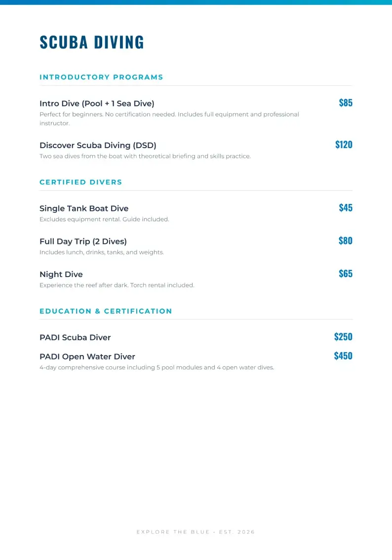Open the PADI Open Water Diver course
Viewport: 392px width, 560px height.
pyautogui.click(x=87, y=357)
